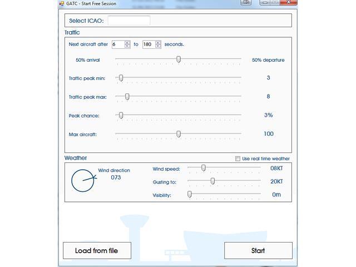Close the Start Free Session window
Screen dimensions: 356x267
pos(288,3)
